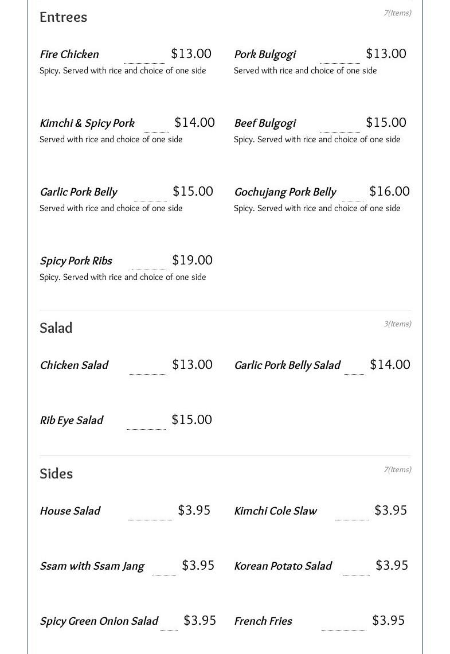Open the Fire Chicken entree item

pyautogui.click(x=69, y=54)
